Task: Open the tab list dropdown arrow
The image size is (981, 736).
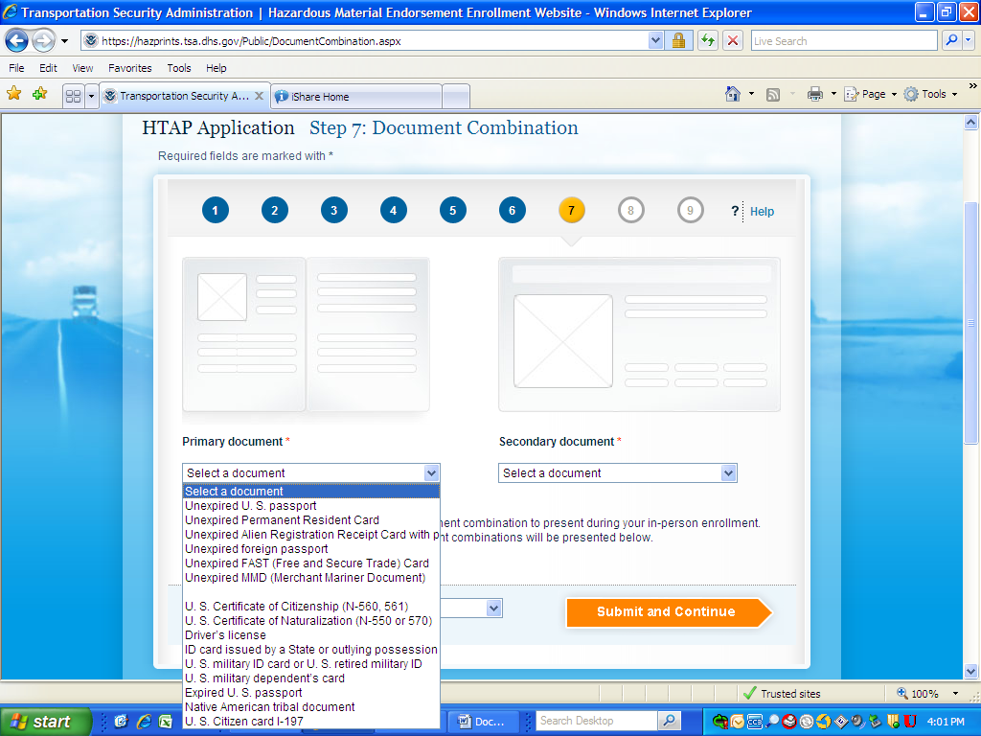Action: [91, 97]
